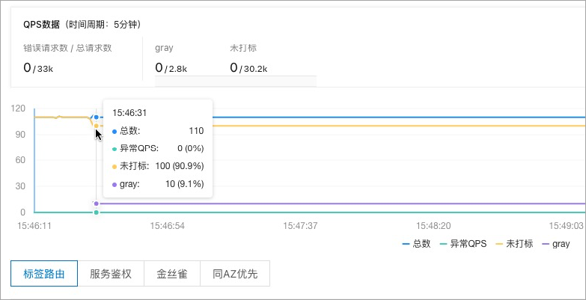Viewport: 586px width, 300px height.
Task: Click the tooltip gray 10 (9.1%) row
Action: point(158,184)
